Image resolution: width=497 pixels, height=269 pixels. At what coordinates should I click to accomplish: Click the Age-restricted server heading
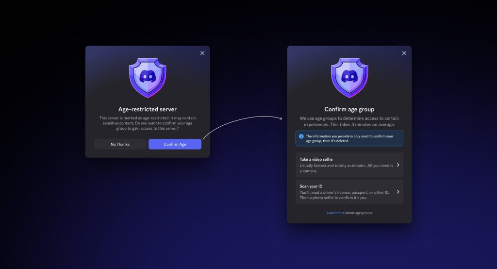coord(148,109)
